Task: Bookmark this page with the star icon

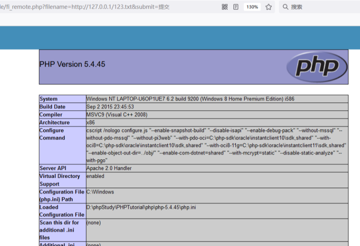Action: coord(268,7)
